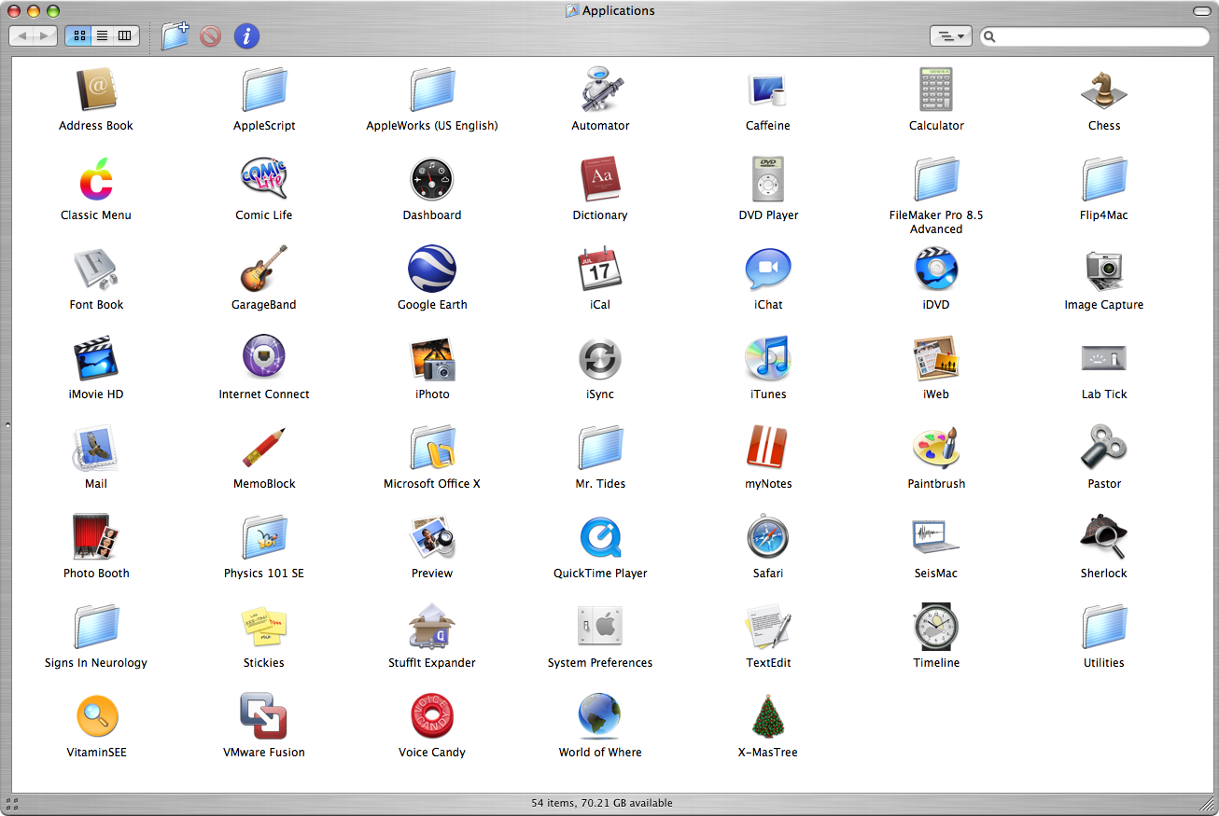The width and height of the screenshot is (1219, 816).
Task: Switch to list view
Action: (x=102, y=35)
